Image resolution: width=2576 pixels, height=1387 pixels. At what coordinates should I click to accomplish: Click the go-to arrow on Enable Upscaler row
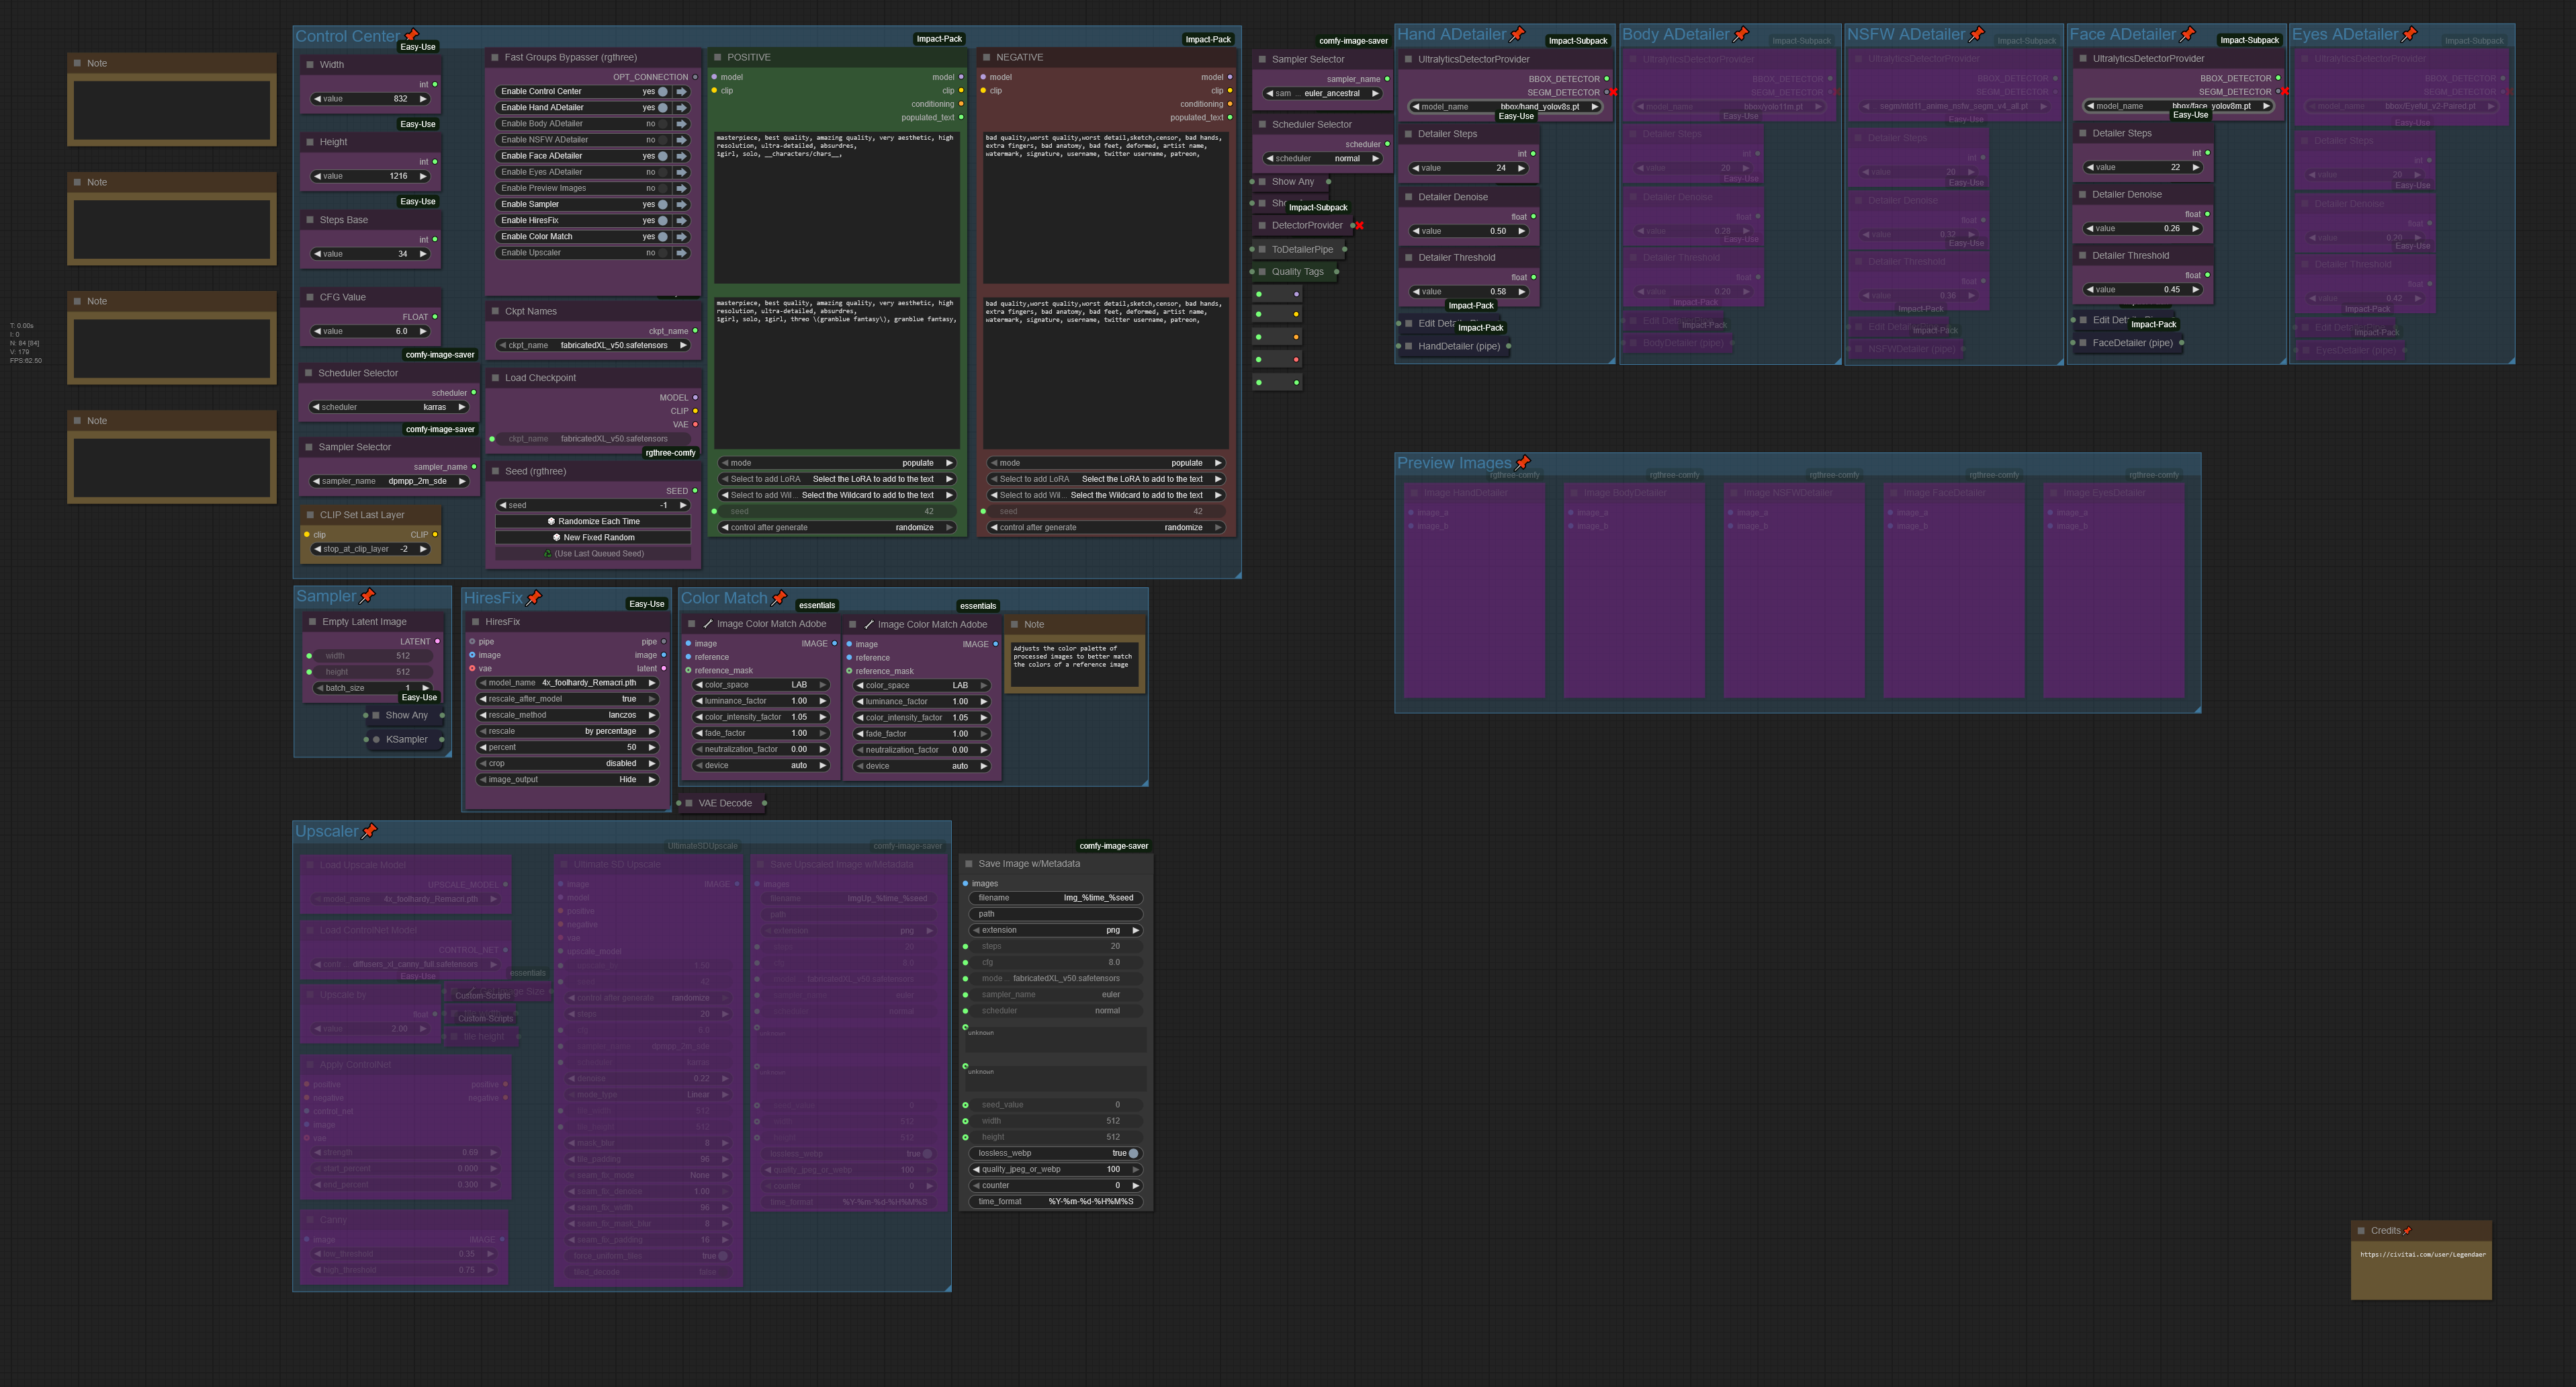682,252
